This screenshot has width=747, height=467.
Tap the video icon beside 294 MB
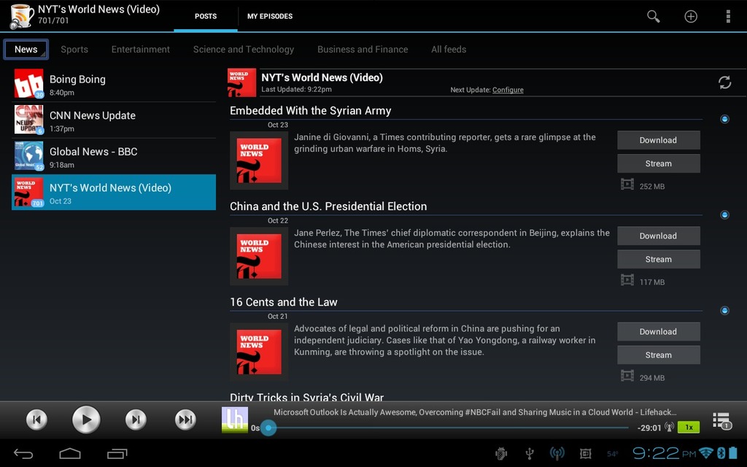pyautogui.click(x=627, y=376)
